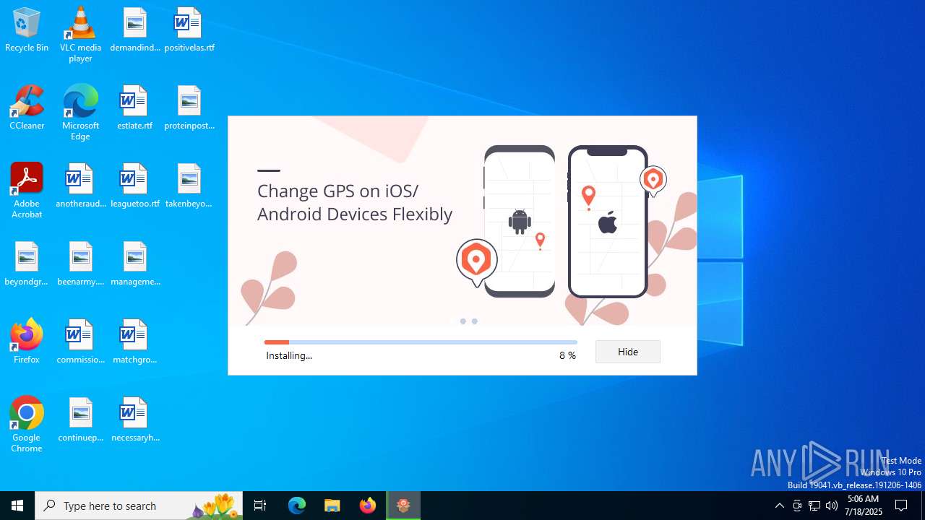Select the estlate.rtf document
The image size is (925, 520).
pyautogui.click(x=135, y=108)
